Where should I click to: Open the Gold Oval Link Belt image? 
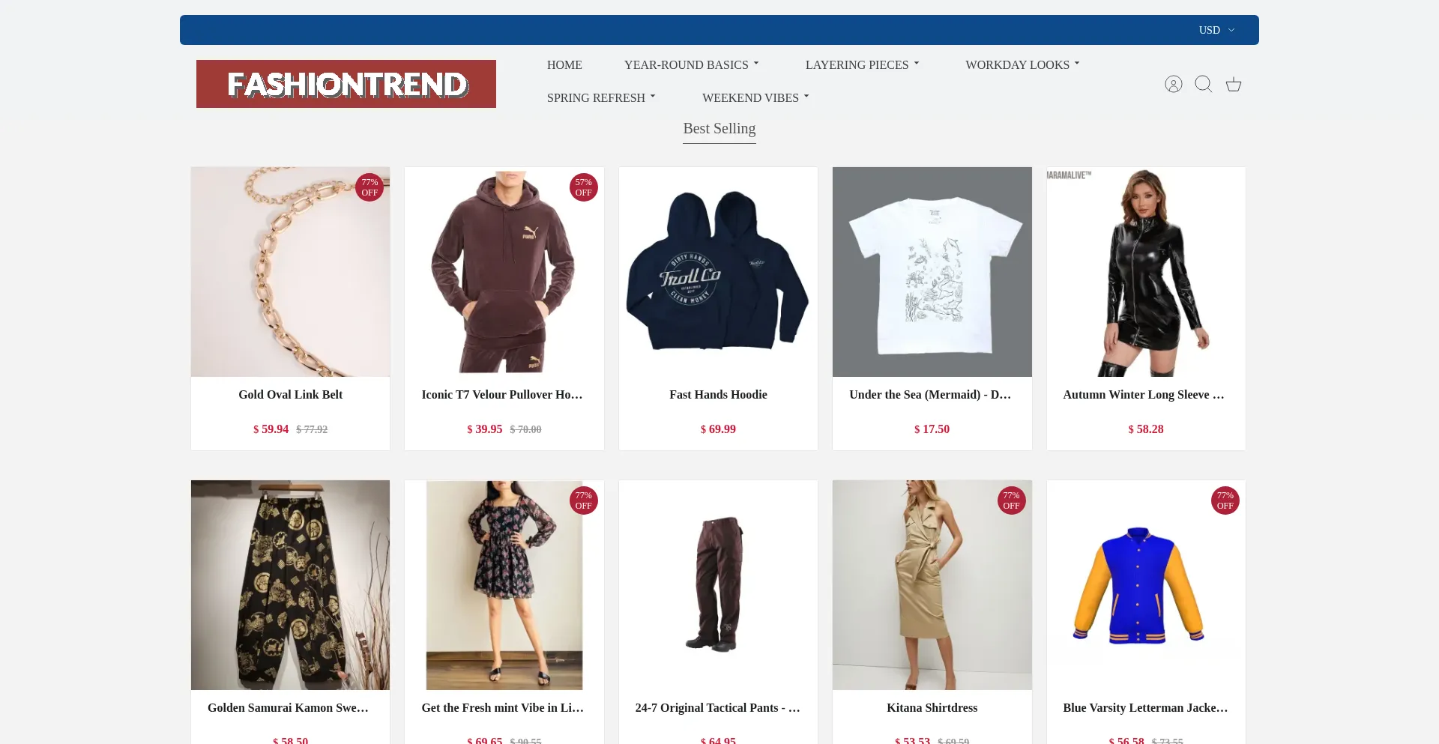[290, 271]
